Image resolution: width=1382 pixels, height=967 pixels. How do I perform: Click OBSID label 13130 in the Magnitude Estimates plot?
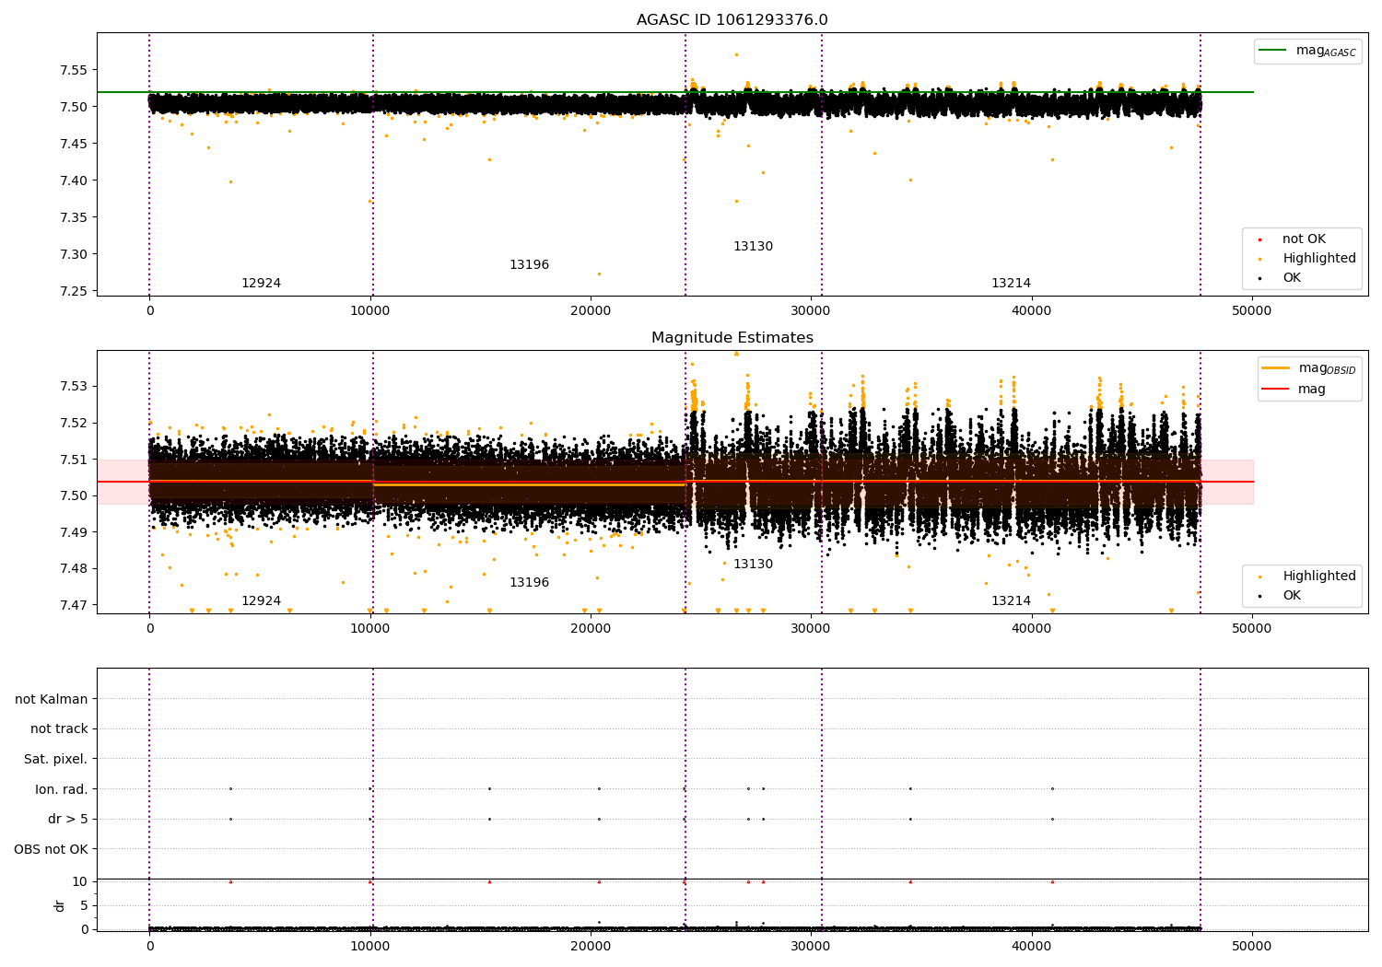pyautogui.click(x=753, y=565)
